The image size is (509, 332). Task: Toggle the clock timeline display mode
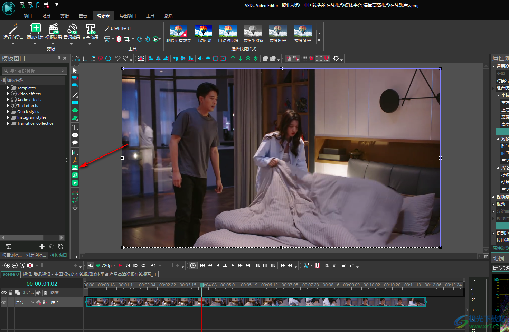click(x=193, y=265)
